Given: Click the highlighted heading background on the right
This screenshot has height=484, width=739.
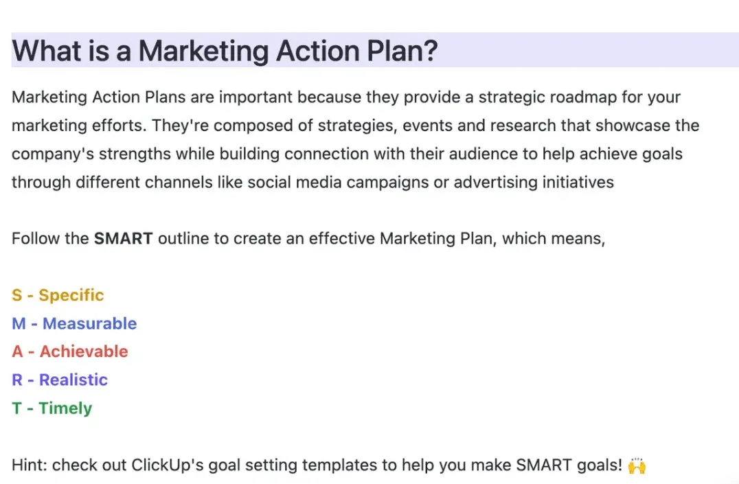Looking at the screenshot, I should pyautogui.click(x=589, y=50).
